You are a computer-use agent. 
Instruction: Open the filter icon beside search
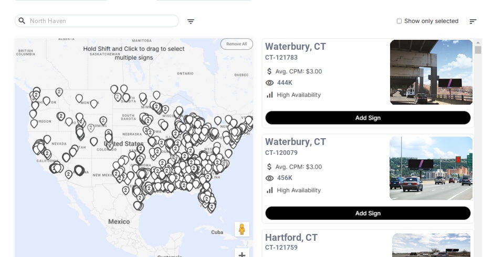[191, 21]
